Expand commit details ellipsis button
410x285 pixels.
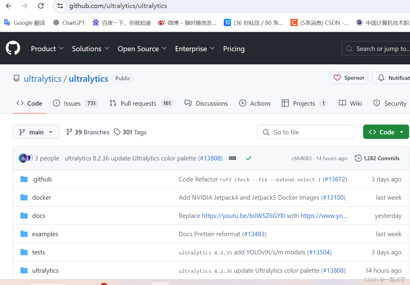tap(232, 158)
